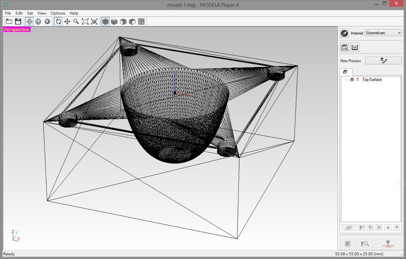
Task: Click the orange tool icon beside Top Surface
Action: 358,80
